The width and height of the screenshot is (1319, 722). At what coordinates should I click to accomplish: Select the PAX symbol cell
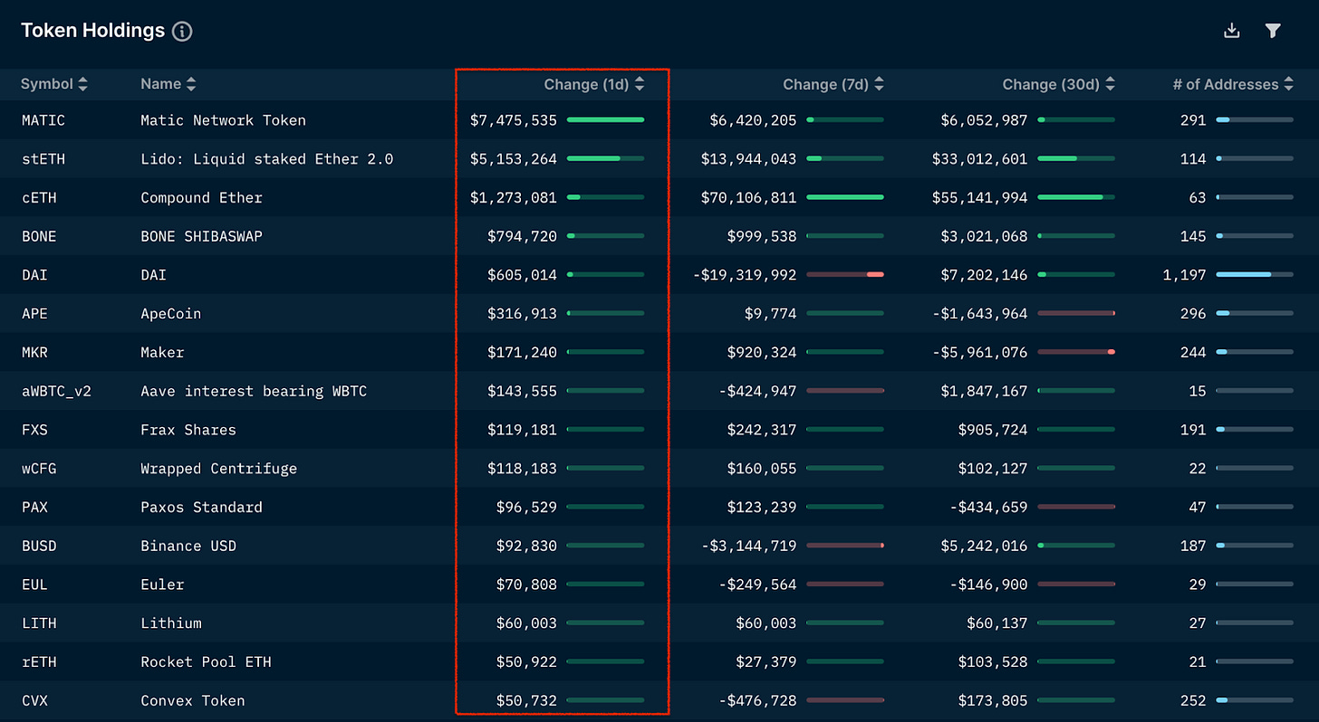pyautogui.click(x=34, y=508)
